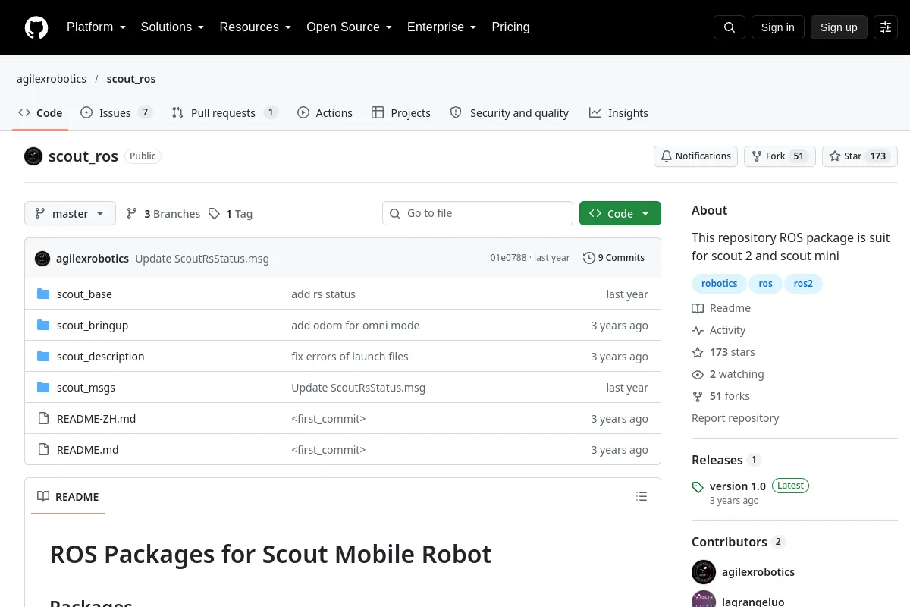Image resolution: width=910 pixels, height=607 pixels.
Task: Expand the Platform menu
Action: 96,27
